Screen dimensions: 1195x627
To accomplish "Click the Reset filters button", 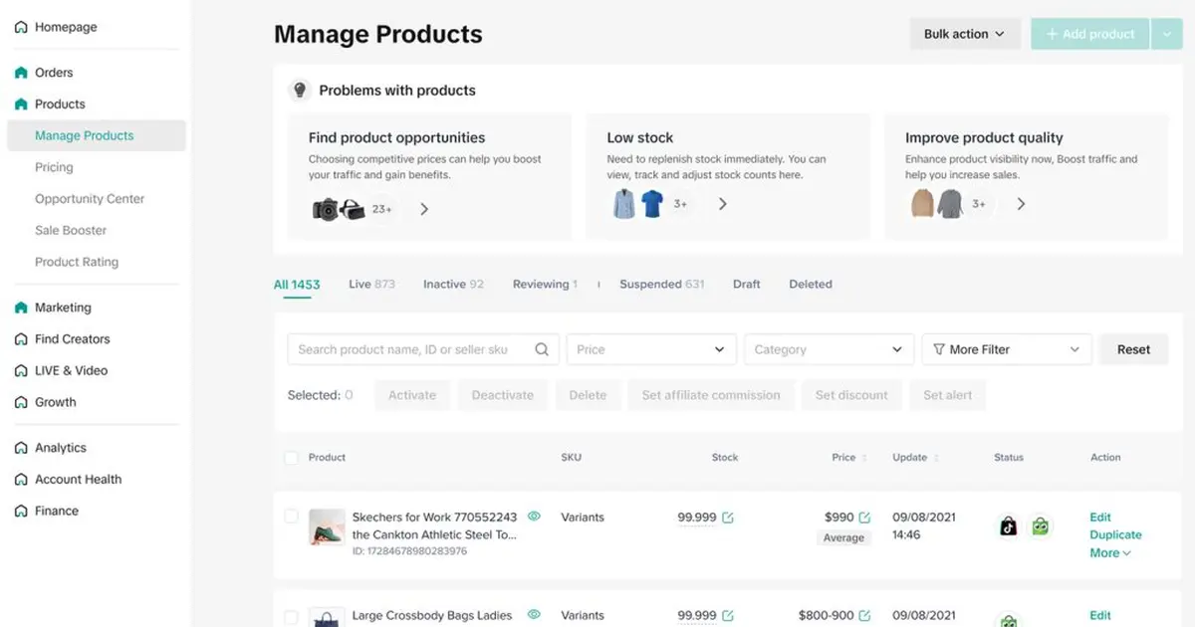I will 1133,349.
